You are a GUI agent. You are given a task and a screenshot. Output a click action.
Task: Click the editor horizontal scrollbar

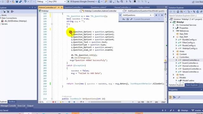pyautogui.click(x=106, y=102)
